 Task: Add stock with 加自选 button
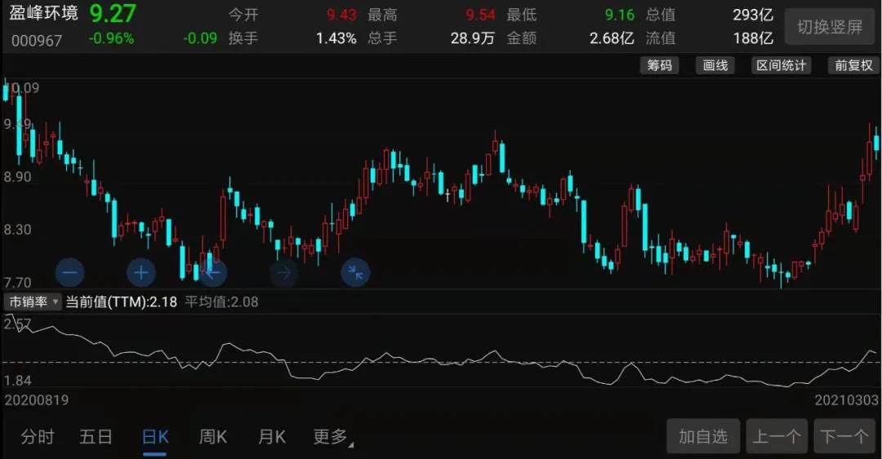click(x=703, y=437)
